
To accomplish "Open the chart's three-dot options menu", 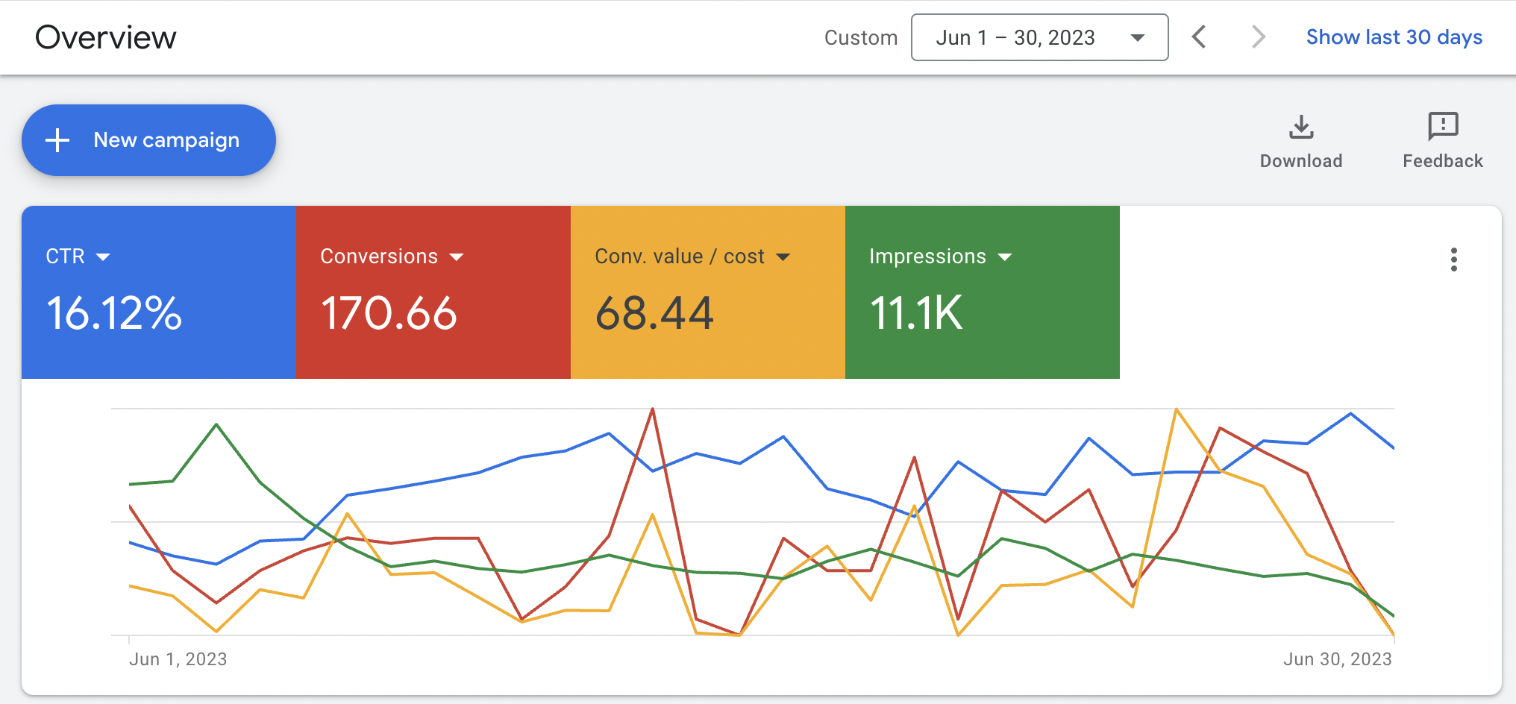I will click(1454, 260).
